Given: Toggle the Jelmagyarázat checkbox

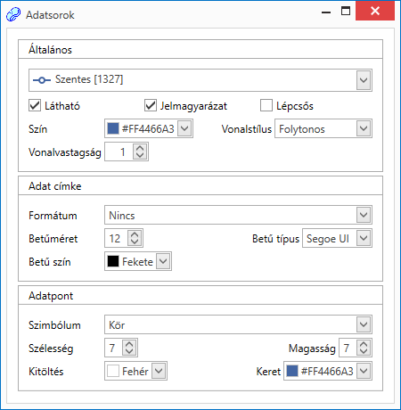Looking at the screenshot, I should click(x=151, y=105).
